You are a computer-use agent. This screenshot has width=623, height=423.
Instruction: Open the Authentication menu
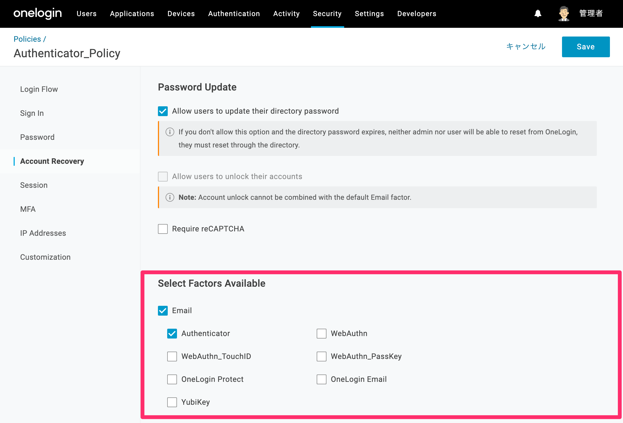[x=234, y=14]
